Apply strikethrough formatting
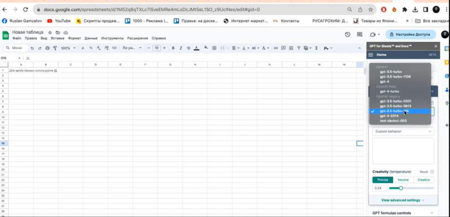The height and width of the screenshot is (217, 450). click(x=189, y=48)
